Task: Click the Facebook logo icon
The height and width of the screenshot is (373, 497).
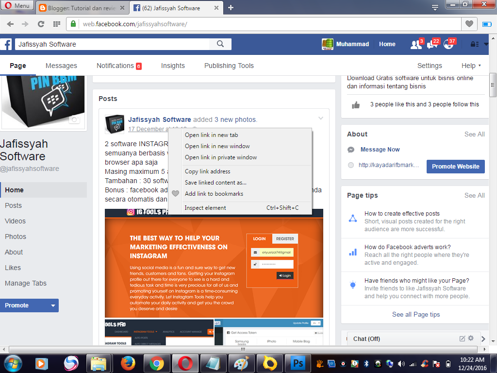Action: [x=6, y=44]
